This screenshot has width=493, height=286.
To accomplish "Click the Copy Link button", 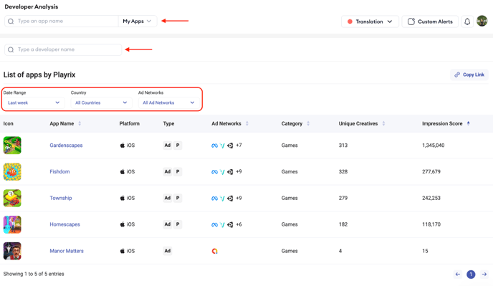I will pyautogui.click(x=469, y=75).
